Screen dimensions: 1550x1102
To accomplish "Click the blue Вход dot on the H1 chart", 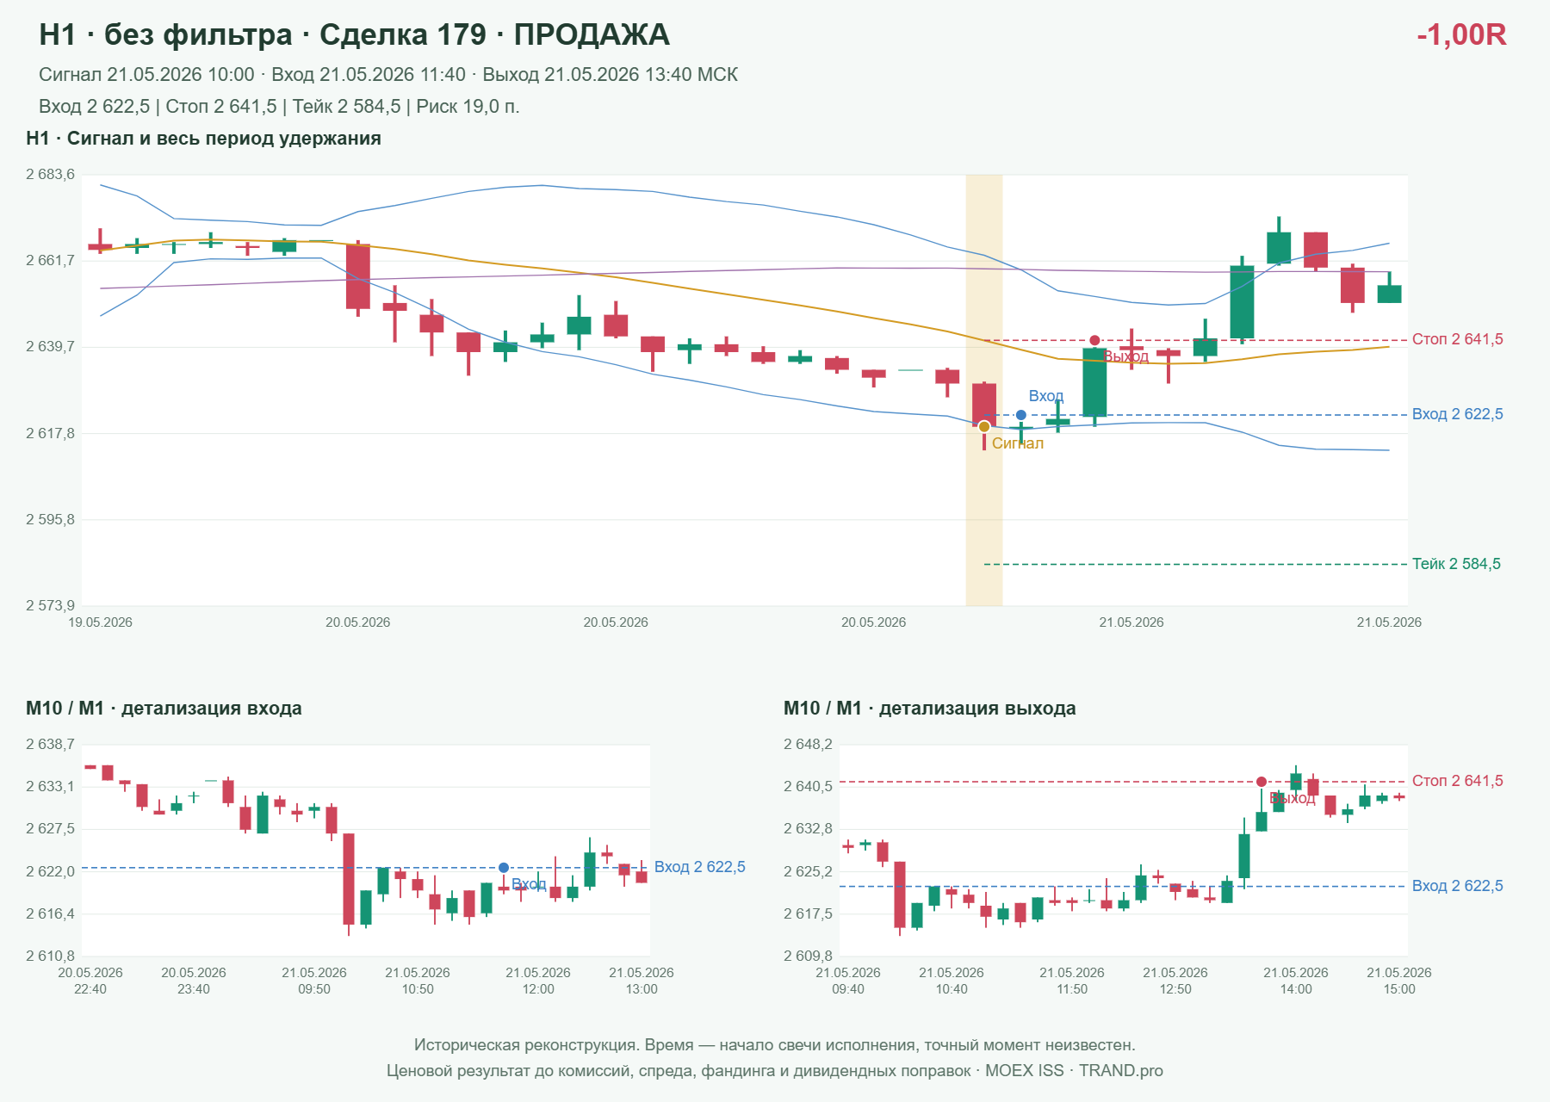I will coord(1021,415).
